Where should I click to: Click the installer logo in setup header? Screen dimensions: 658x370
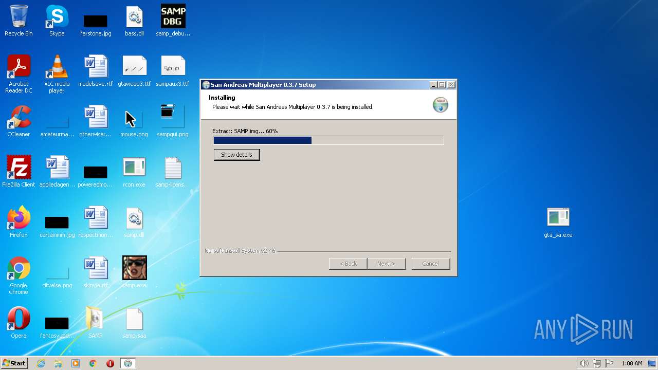tap(441, 104)
